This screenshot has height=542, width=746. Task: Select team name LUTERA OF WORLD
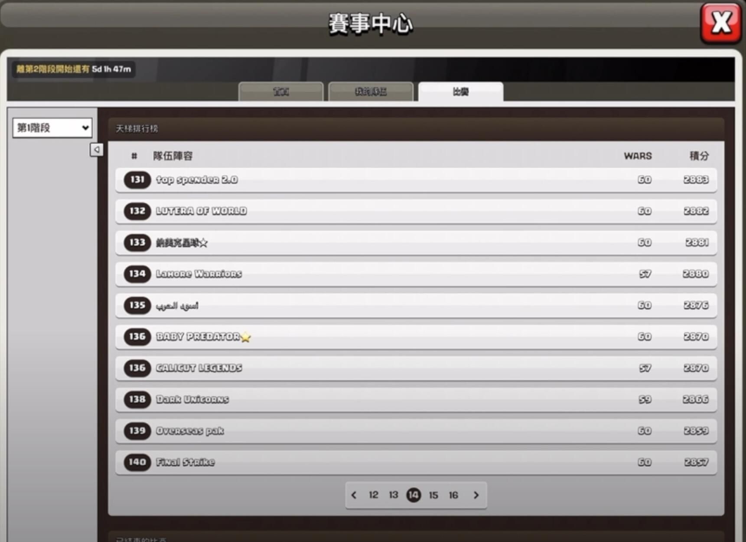pos(201,211)
